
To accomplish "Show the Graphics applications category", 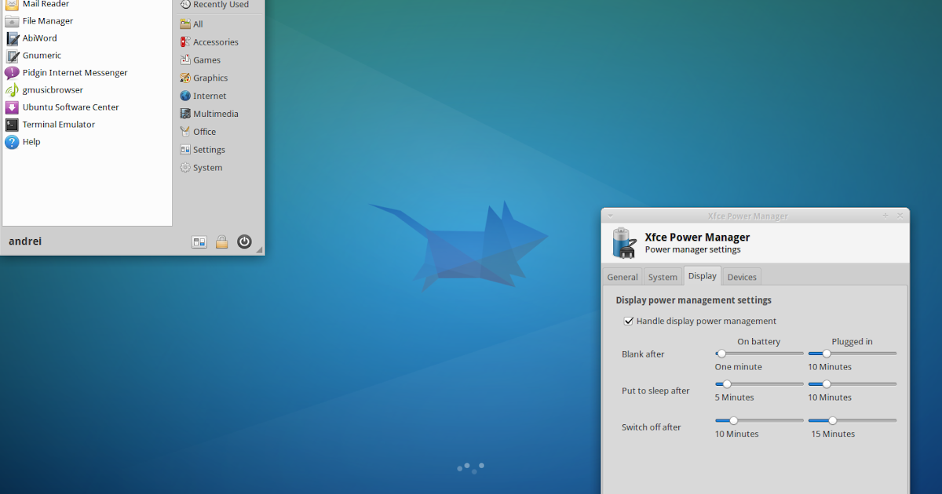I will [209, 78].
